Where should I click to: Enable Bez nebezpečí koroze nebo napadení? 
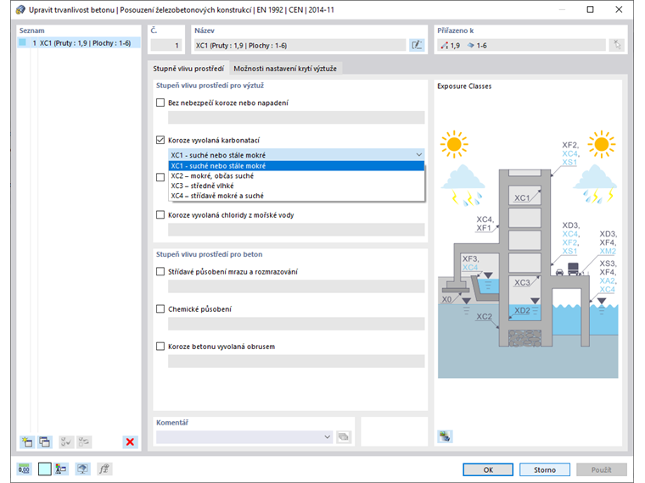160,103
